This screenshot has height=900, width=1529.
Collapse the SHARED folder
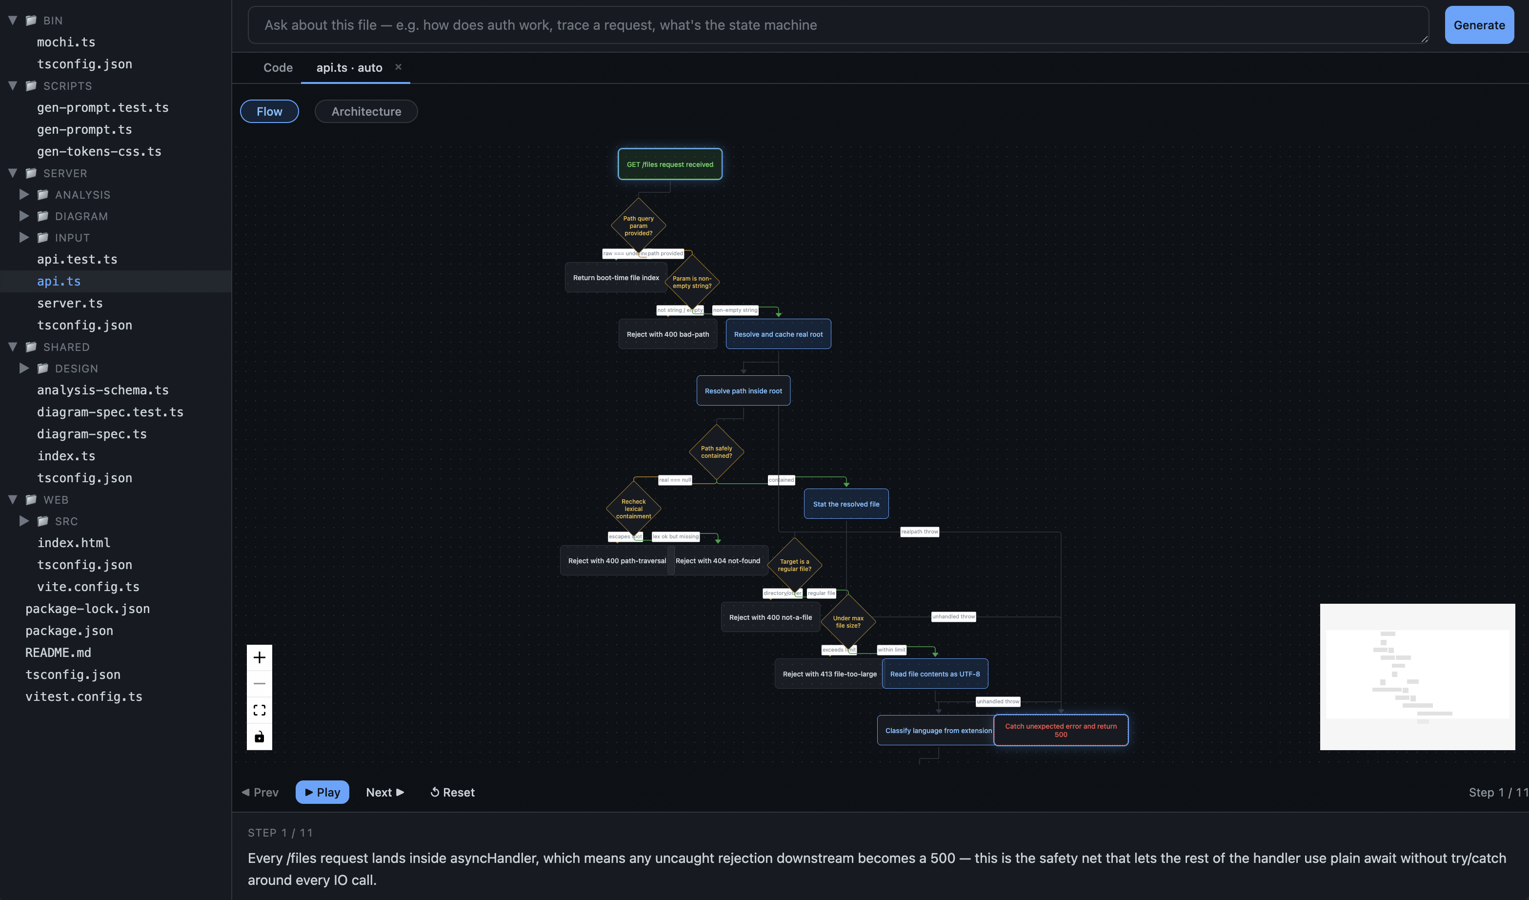(12, 347)
